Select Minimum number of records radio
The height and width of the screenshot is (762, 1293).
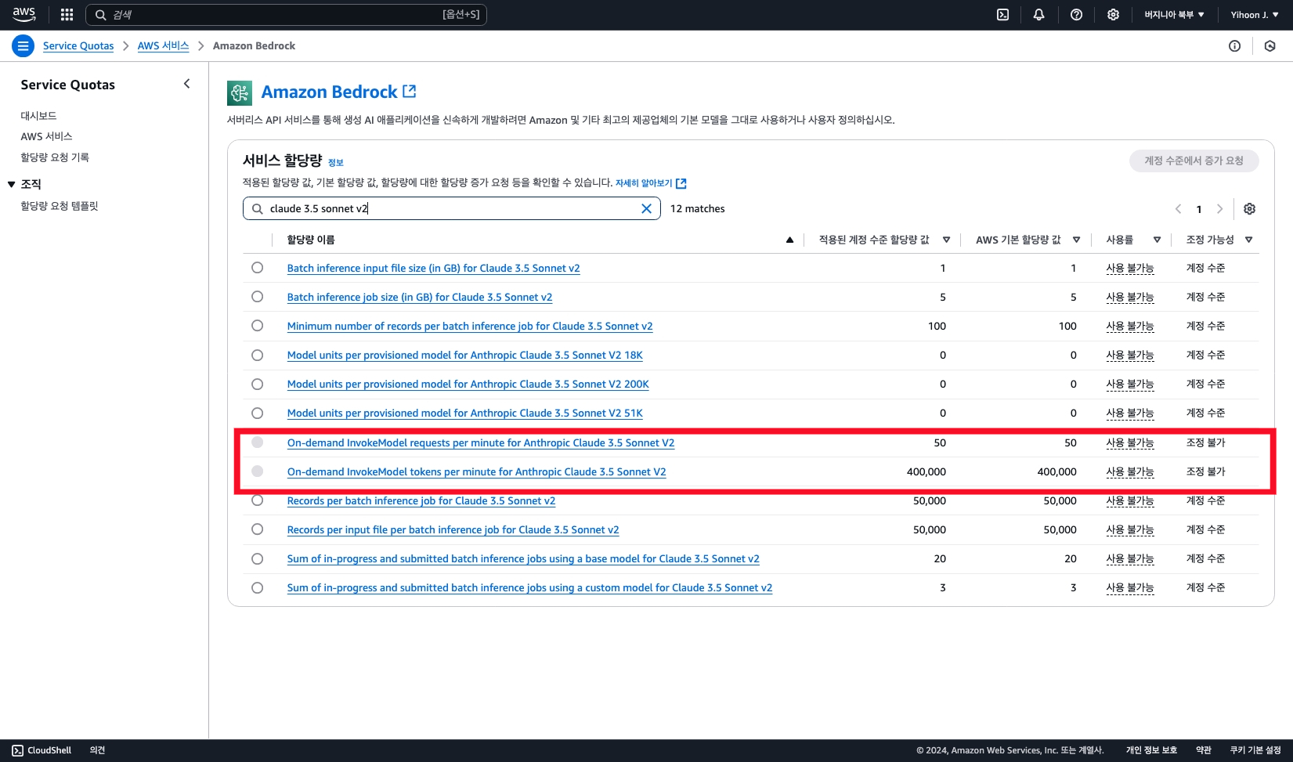click(x=257, y=326)
